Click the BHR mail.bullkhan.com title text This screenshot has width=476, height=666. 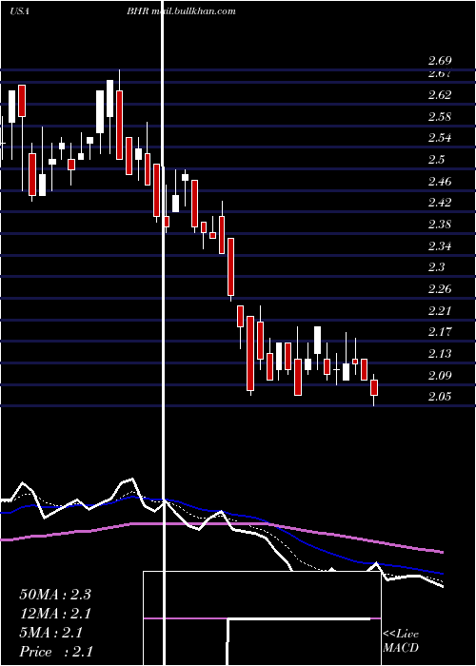point(181,11)
